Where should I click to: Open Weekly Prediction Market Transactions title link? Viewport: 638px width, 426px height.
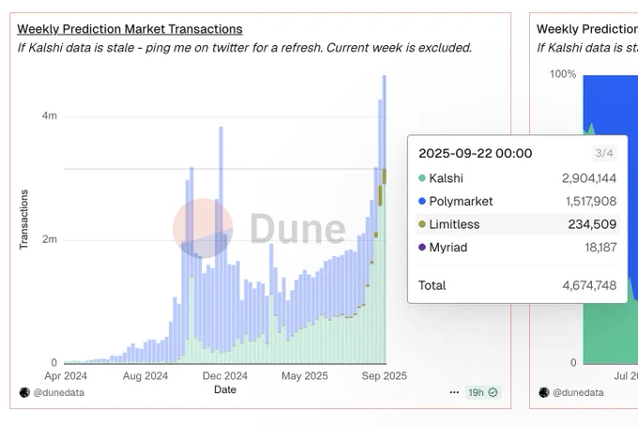coord(129,29)
